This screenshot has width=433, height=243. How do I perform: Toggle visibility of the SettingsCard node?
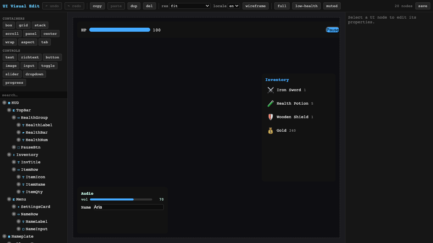14,207
